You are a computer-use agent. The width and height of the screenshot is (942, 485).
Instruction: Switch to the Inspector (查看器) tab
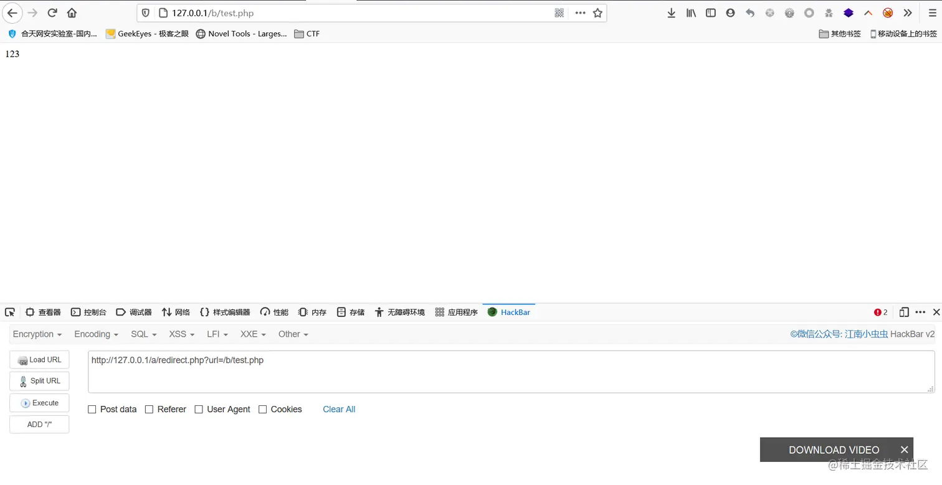[x=43, y=312]
